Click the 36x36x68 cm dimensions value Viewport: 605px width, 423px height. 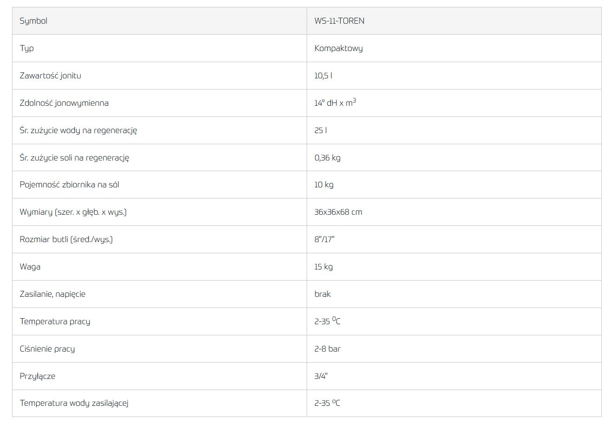tap(338, 212)
